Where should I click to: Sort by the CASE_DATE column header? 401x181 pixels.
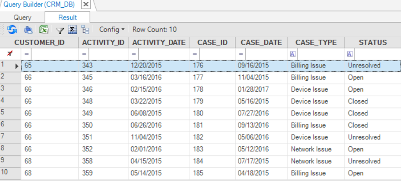[x=261, y=42]
